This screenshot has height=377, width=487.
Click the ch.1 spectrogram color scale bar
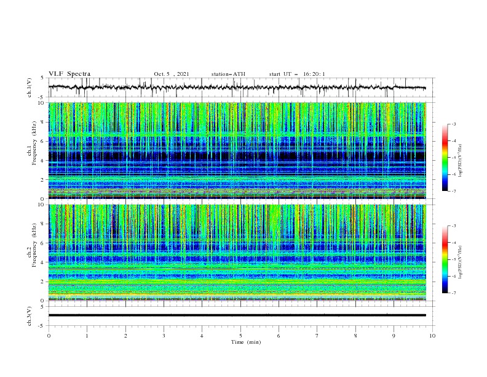coord(445,158)
